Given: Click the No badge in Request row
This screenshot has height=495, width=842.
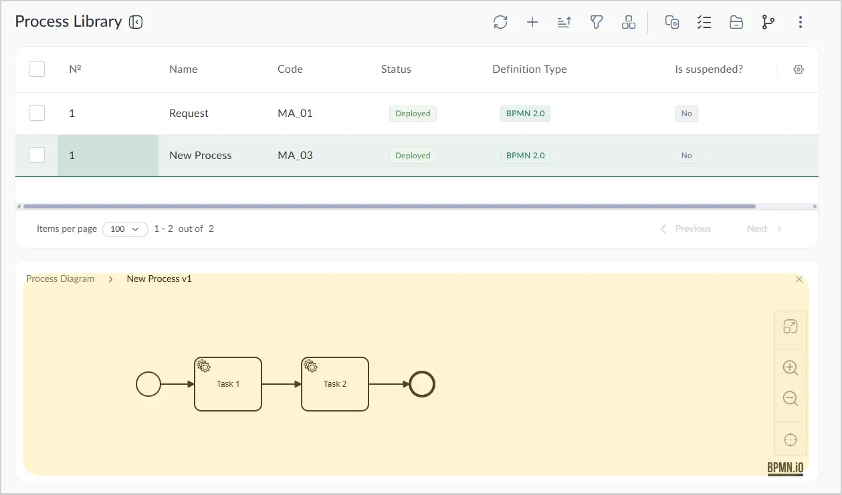Looking at the screenshot, I should 687,114.
